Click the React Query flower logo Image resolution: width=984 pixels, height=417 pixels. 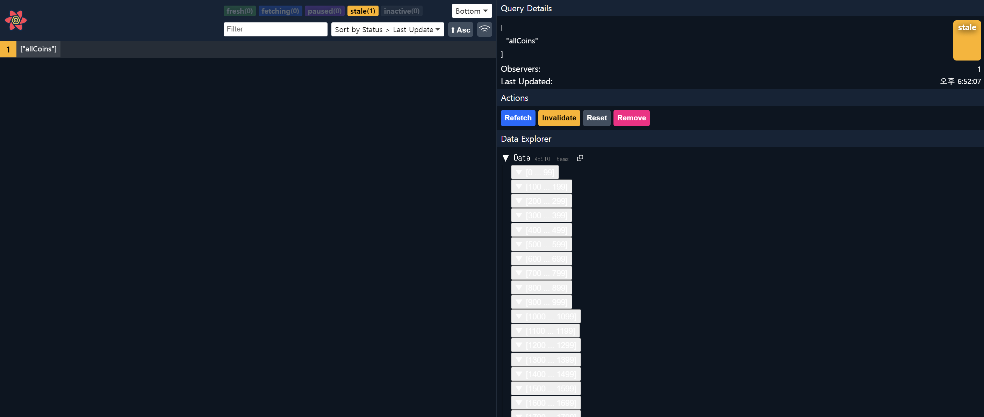tap(16, 20)
